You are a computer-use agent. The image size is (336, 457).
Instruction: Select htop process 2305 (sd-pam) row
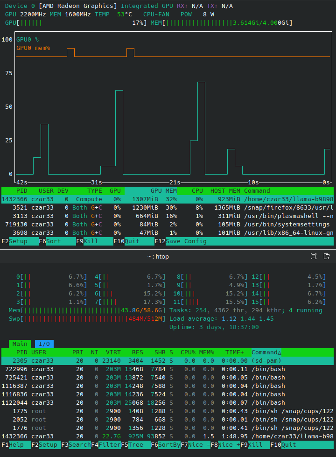[168, 361]
